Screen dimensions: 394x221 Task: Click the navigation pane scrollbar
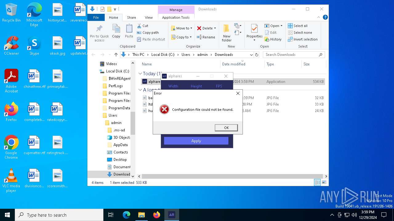point(133,123)
